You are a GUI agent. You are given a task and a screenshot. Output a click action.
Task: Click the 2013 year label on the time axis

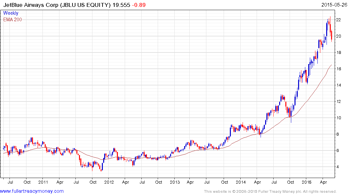175,182
